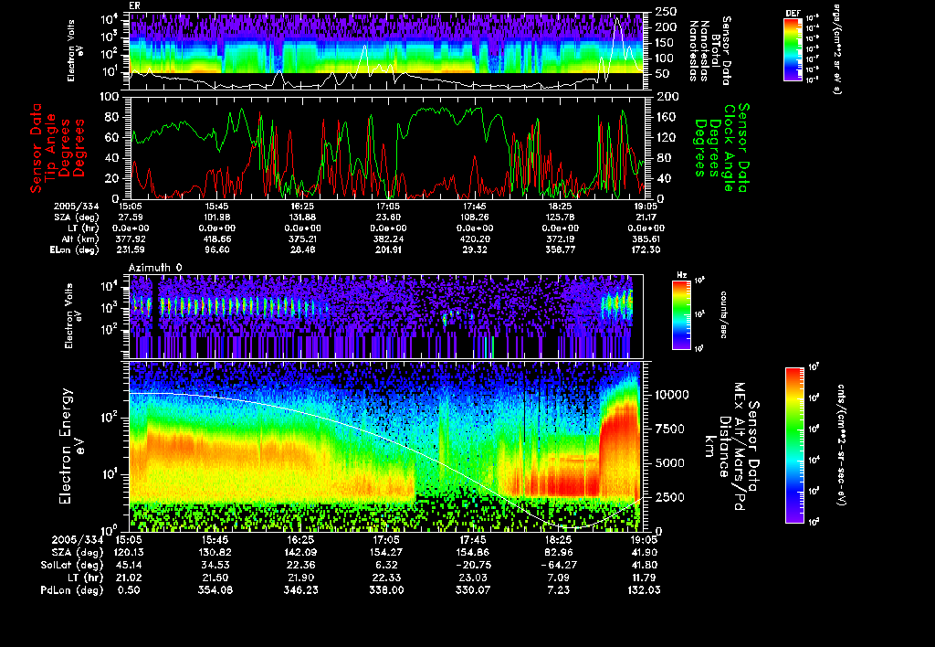The width and height of the screenshot is (935, 647).
Task: Click the 'PdLon (deg)' row label
Action: (x=72, y=589)
